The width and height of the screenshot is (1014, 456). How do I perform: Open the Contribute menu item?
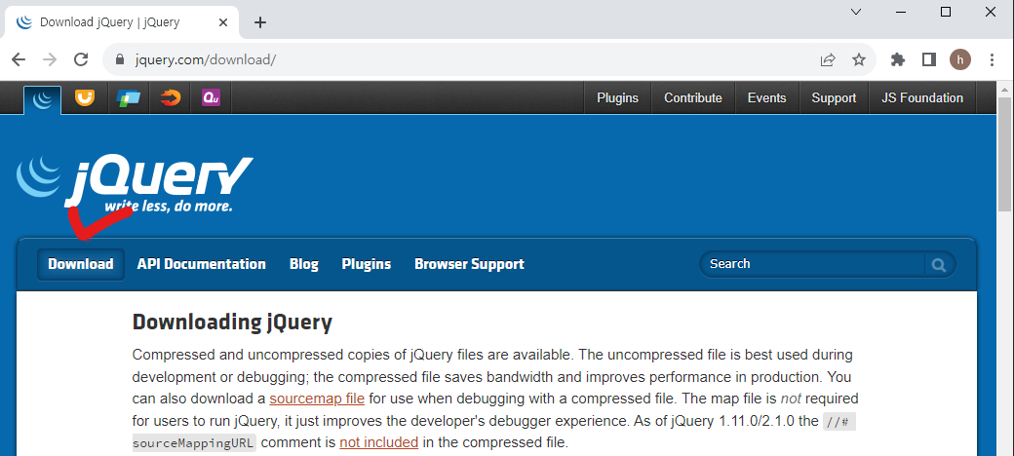coord(692,98)
